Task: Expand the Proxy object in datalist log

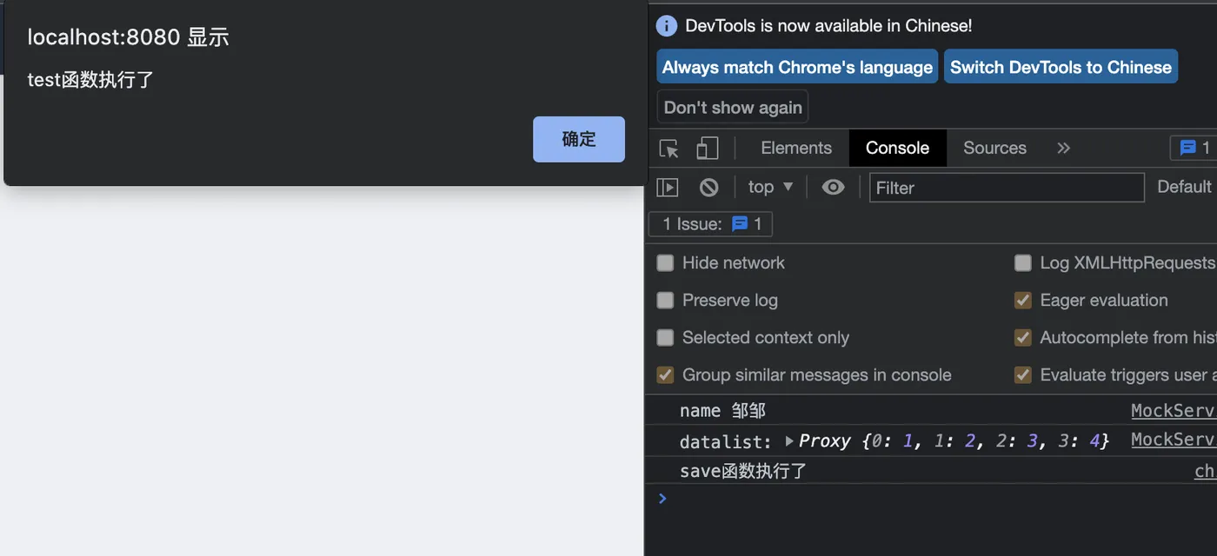Action: (x=789, y=441)
